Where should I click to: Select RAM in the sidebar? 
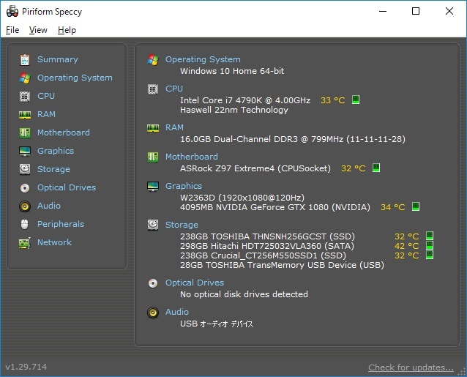[46, 114]
